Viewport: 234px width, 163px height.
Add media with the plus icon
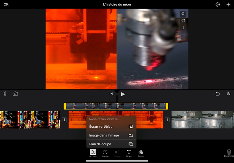(228, 5)
